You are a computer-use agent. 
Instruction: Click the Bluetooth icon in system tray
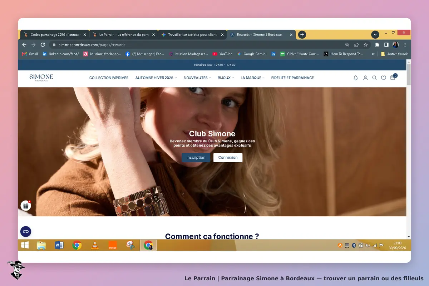pyautogui.click(x=354, y=245)
